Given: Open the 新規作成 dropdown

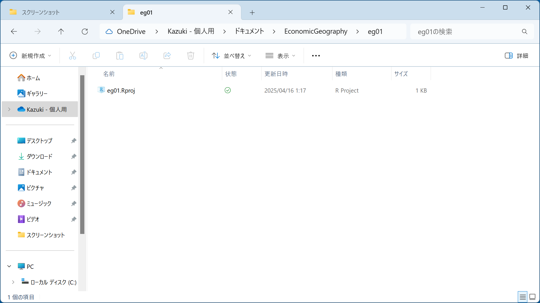Looking at the screenshot, I should point(30,56).
